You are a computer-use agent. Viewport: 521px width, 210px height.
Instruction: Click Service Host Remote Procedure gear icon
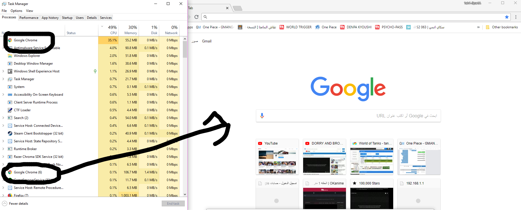tap(10, 188)
